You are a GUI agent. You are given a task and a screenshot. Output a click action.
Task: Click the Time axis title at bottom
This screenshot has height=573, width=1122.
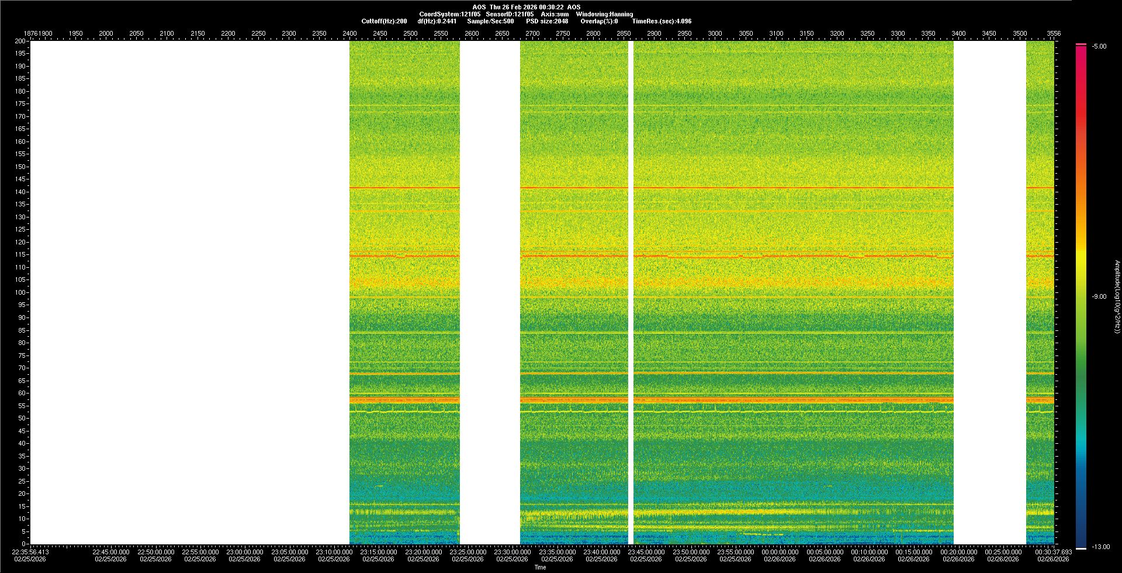[540, 567]
